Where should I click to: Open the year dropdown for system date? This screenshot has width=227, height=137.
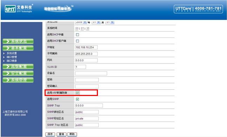coord(81,22)
